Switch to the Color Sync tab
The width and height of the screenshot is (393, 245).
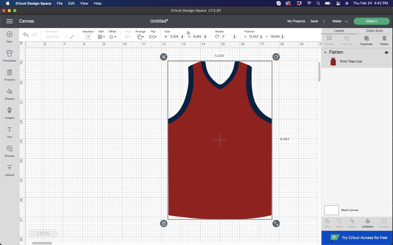point(375,31)
